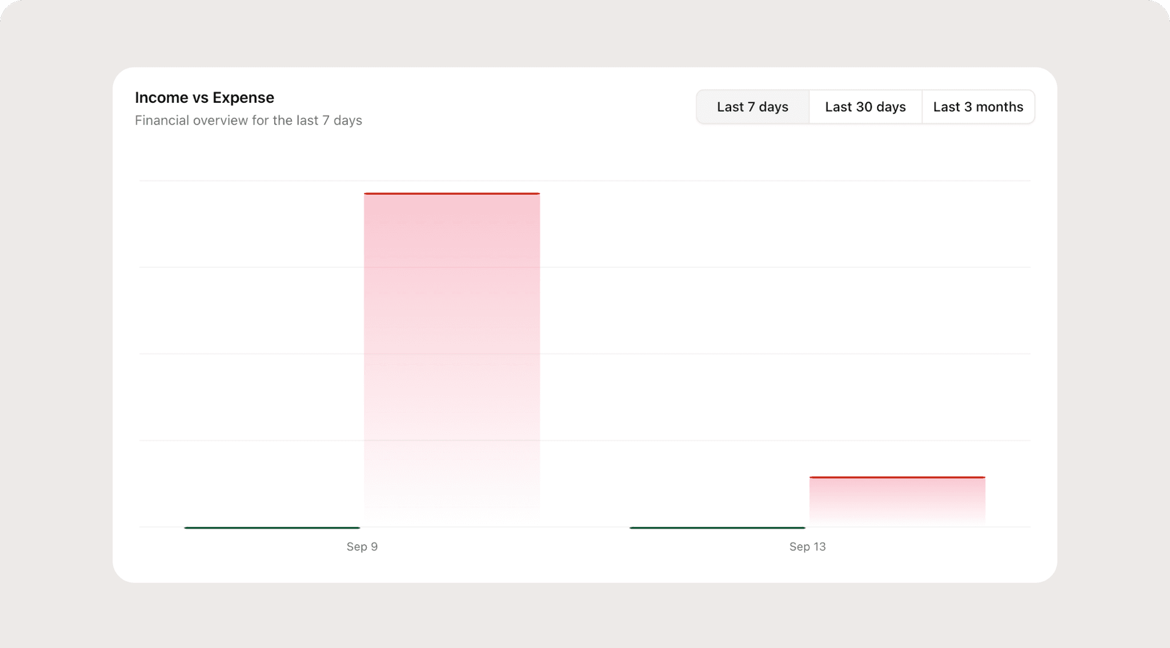Click the Sep 9 axis label
Image resolution: width=1170 pixels, height=648 pixels.
(x=362, y=546)
